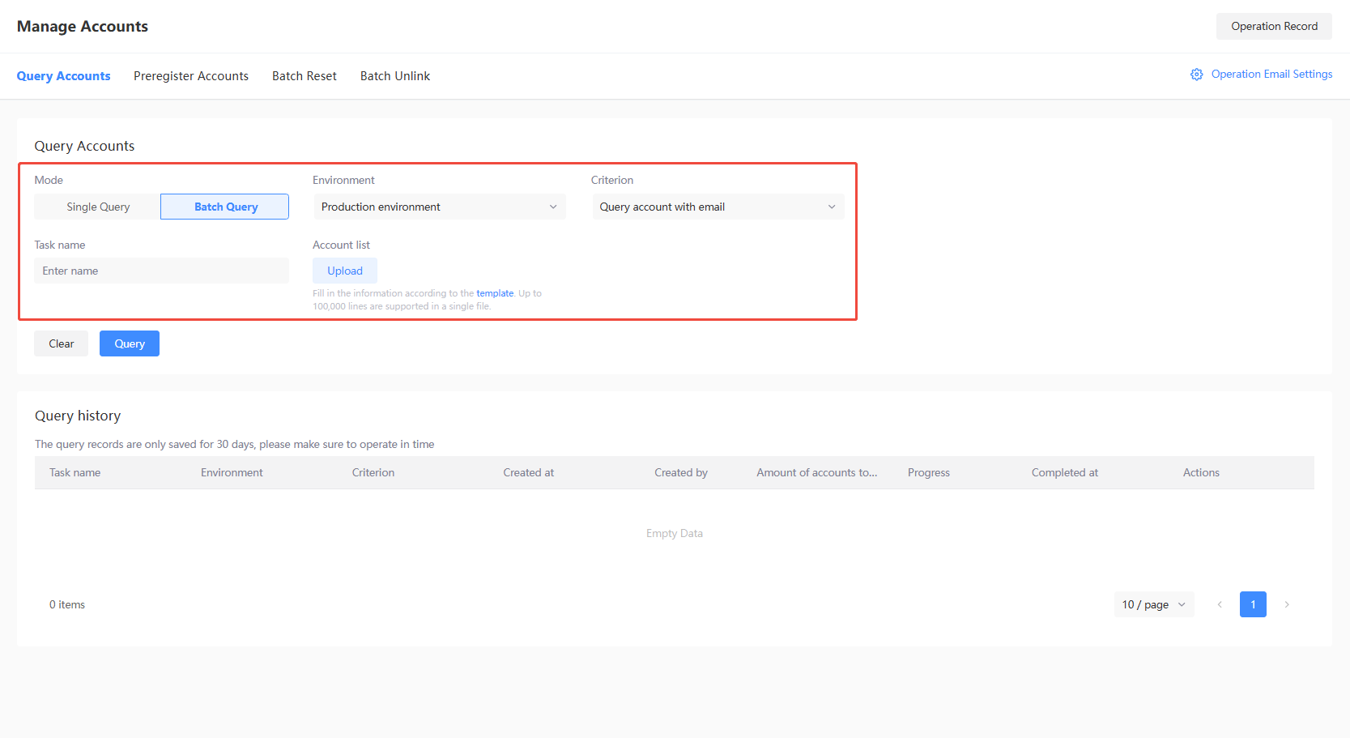Open the 10 / page size selector
This screenshot has height=738, width=1350.
1153,604
